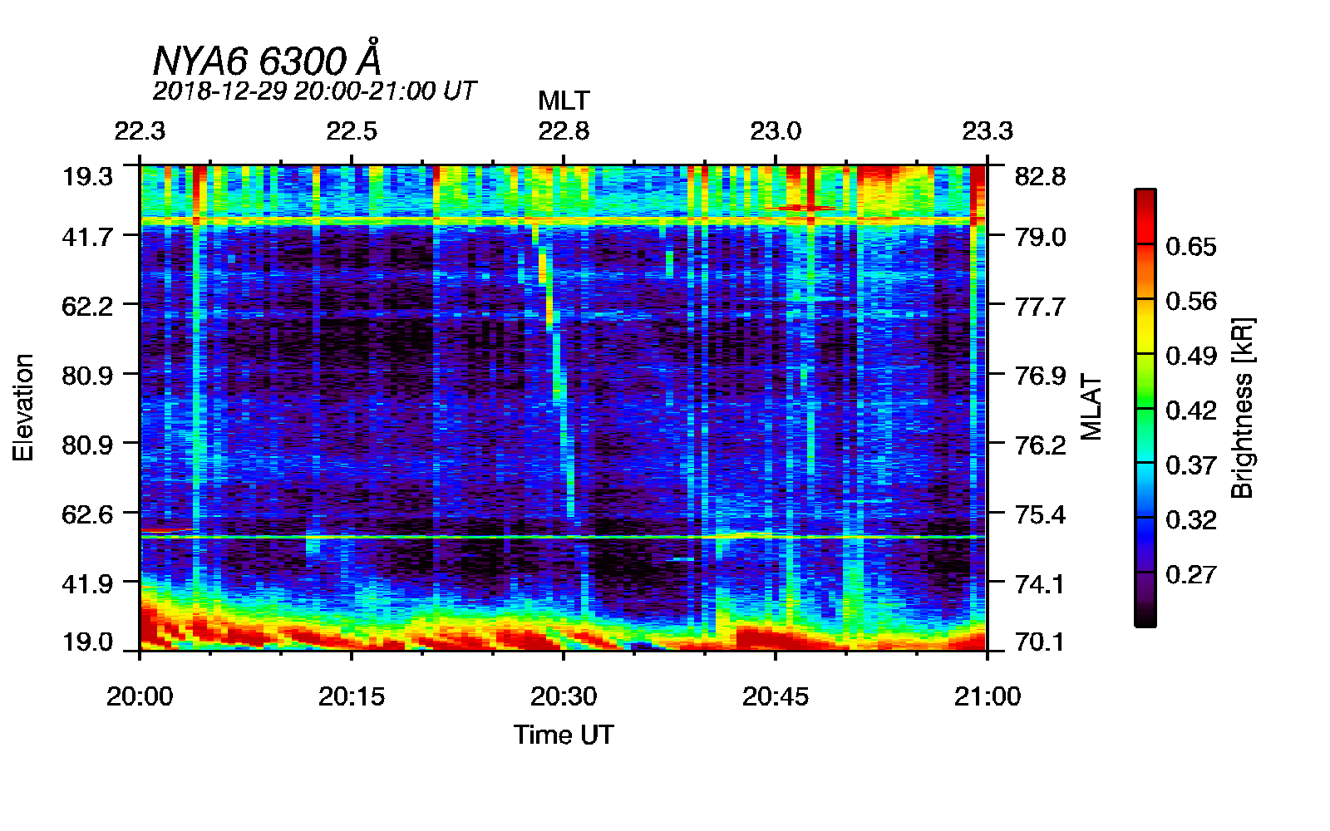
Task: Click the time tick '20:00'
Action: [140, 696]
